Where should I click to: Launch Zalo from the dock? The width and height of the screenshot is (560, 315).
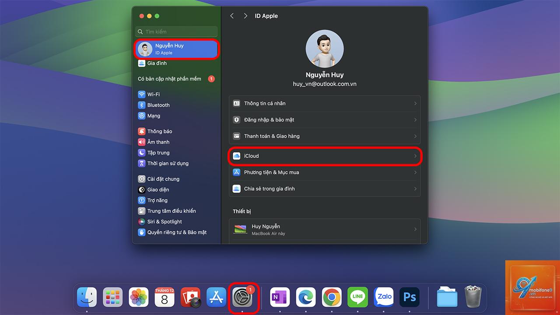point(384,297)
